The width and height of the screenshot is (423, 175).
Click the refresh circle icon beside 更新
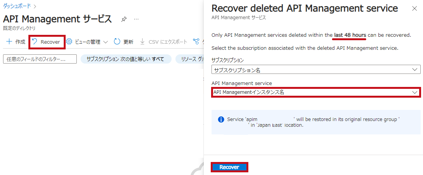click(117, 42)
